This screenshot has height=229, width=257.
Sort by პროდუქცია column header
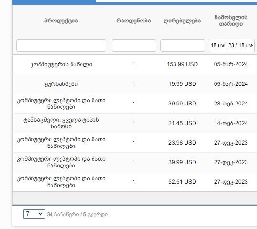[x=61, y=21]
